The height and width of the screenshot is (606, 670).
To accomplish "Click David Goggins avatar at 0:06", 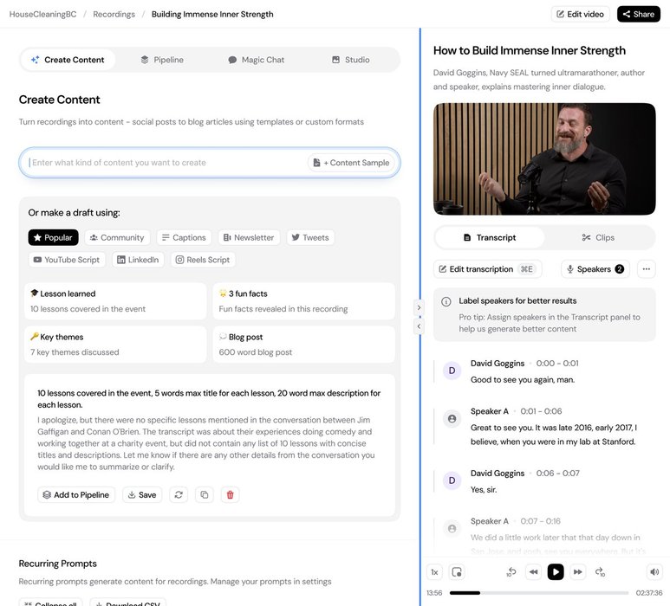I will 452,481.
